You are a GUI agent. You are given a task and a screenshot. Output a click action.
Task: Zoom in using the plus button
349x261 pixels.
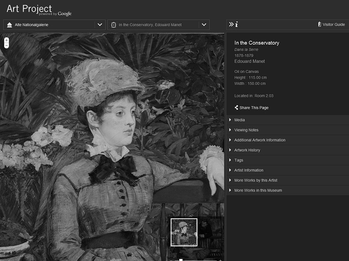click(x=7, y=40)
